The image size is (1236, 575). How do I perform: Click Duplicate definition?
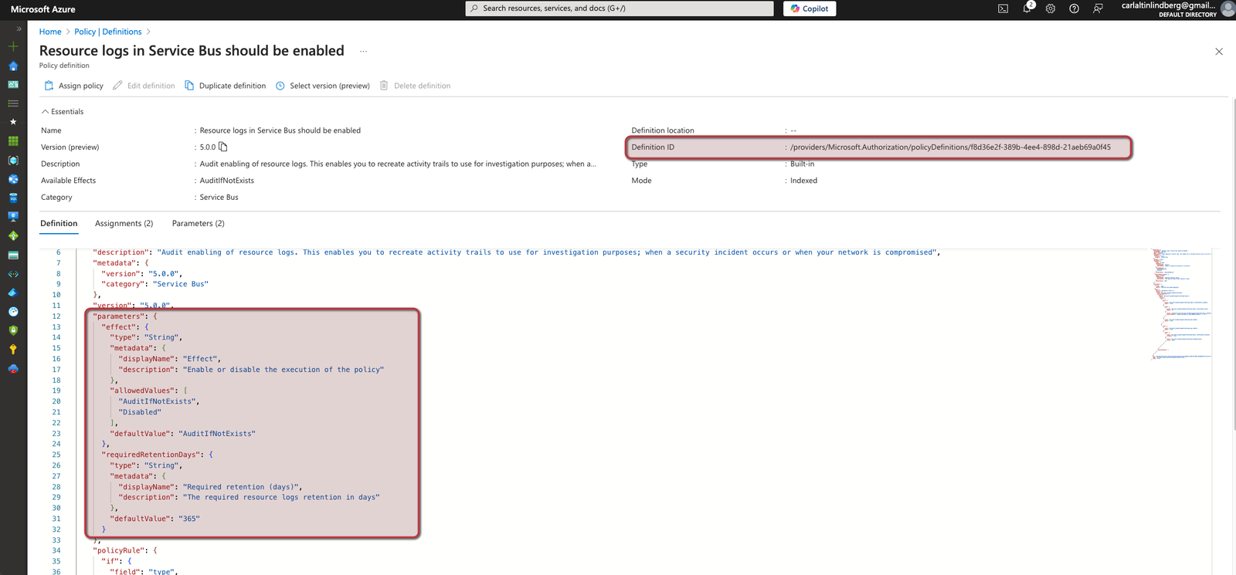[226, 86]
